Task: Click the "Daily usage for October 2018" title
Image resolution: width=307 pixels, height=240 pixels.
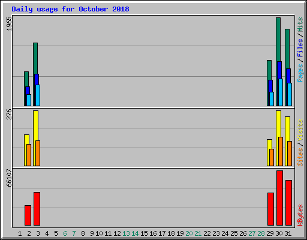Action: click(70, 9)
